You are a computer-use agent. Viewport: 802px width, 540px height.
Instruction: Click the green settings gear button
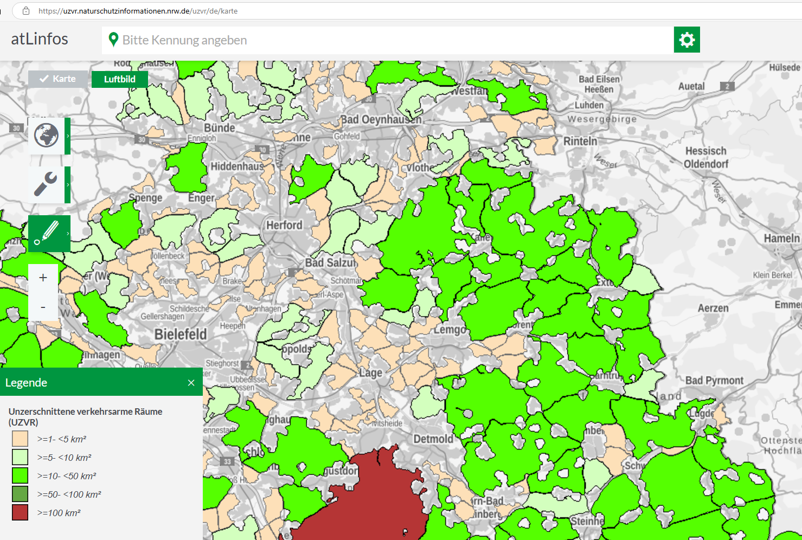click(686, 40)
